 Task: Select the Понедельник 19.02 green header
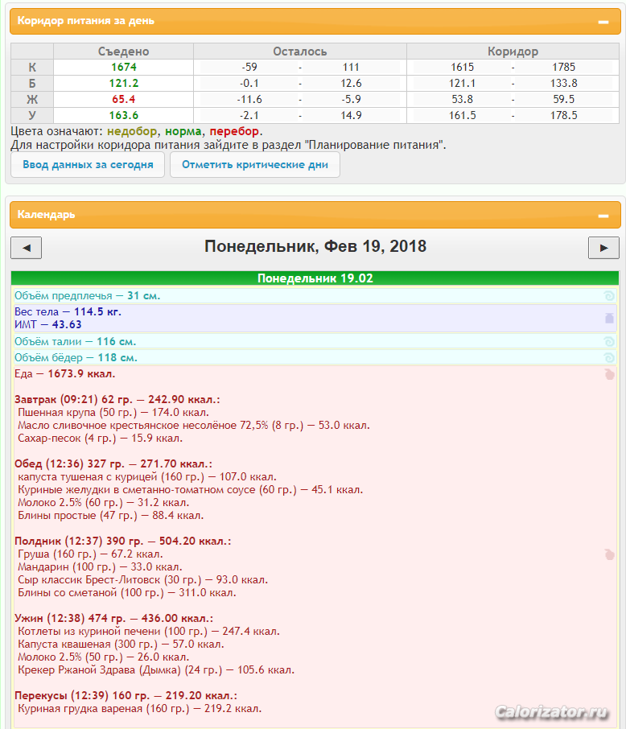[315, 278]
